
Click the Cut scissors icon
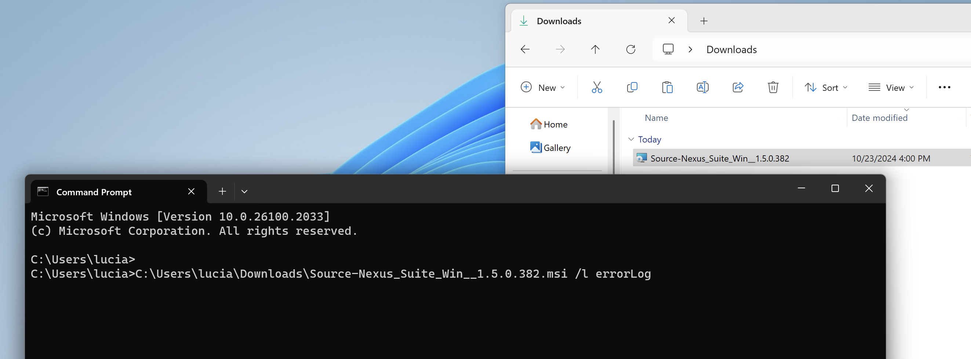(x=597, y=87)
